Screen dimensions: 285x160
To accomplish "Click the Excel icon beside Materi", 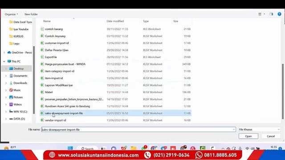I will click(42, 92).
